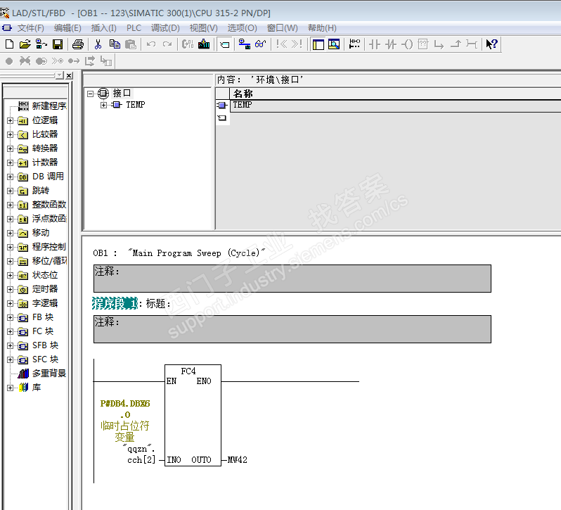Expand the DB 调用 folder
Screen dimensions: 561x510
click(x=10, y=177)
